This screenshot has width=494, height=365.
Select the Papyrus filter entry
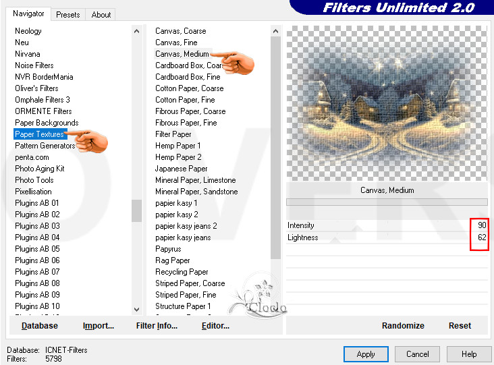click(168, 249)
